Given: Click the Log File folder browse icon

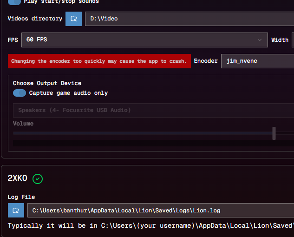Looking at the screenshot, I should pos(16,210).
